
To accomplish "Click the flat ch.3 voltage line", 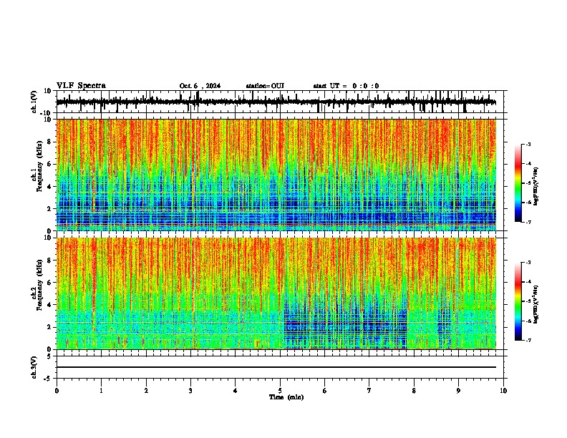I will click(276, 367).
